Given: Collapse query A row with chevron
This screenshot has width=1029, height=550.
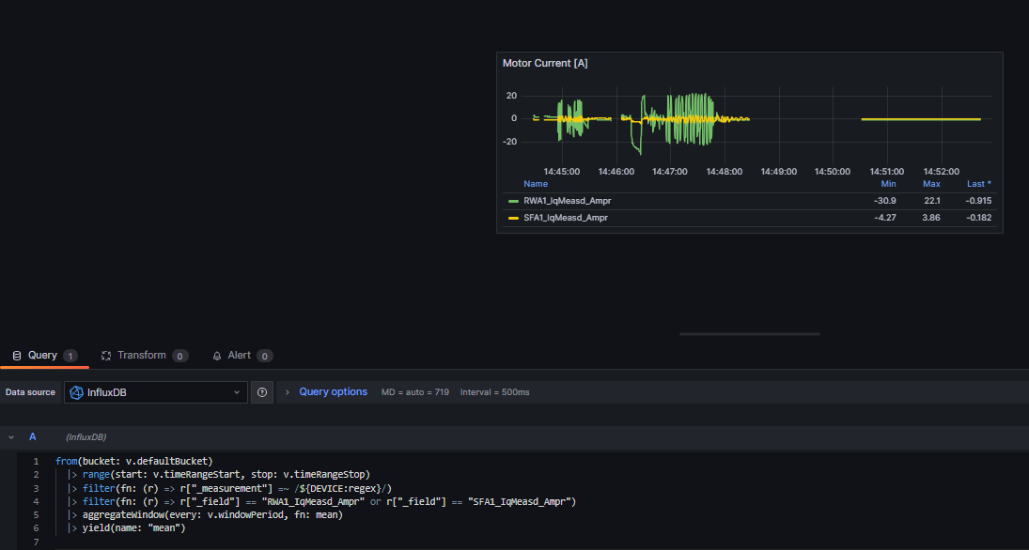Looking at the screenshot, I should pos(11,437).
